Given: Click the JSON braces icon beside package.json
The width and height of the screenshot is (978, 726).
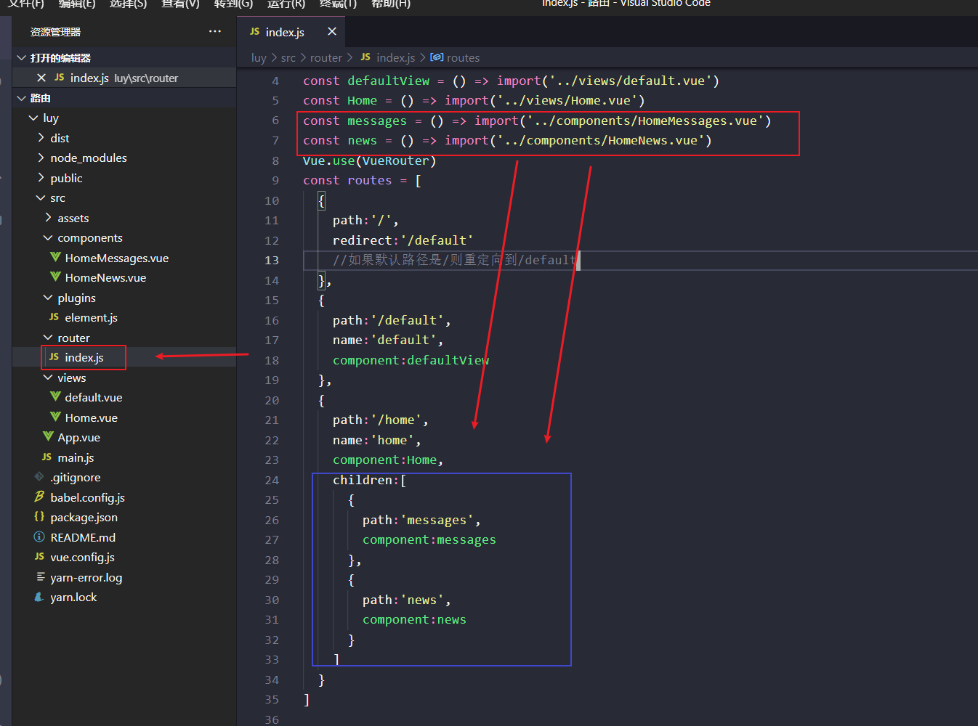Looking at the screenshot, I should pyautogui.click(x=39, y=517).
